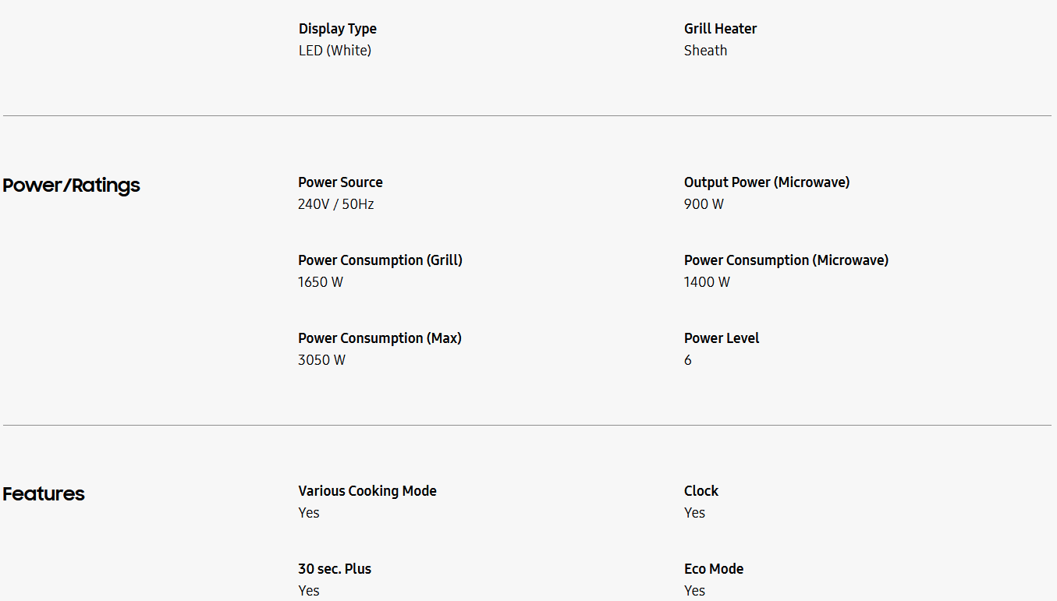Select the 1650 W value

[x=320, y=282]
